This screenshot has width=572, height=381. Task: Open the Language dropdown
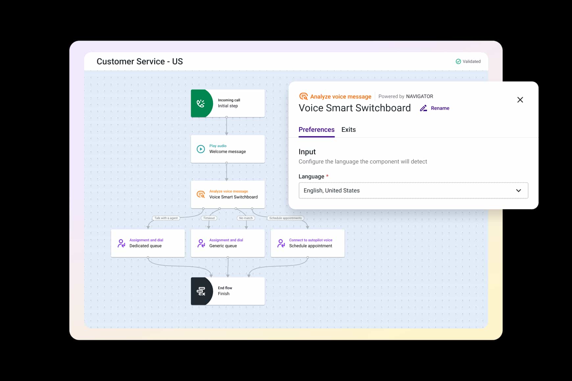[413, 190]
